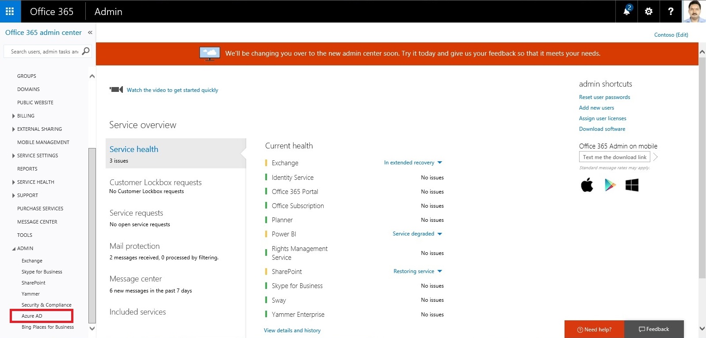Select Azure AD under Admin
Image resolution: width=706 pixels, height=338 pixels.
point(32,316)
